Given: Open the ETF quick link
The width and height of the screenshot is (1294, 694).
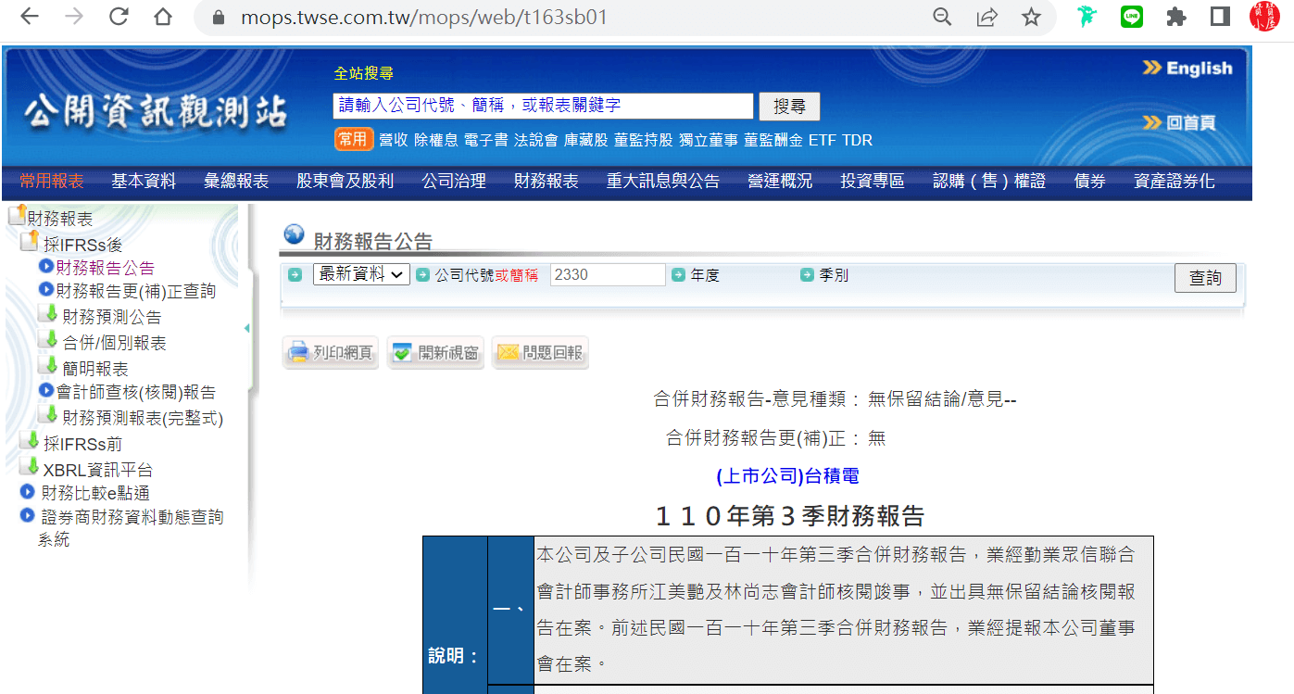Looking at the screenshot, I should [x=823, y=141].
